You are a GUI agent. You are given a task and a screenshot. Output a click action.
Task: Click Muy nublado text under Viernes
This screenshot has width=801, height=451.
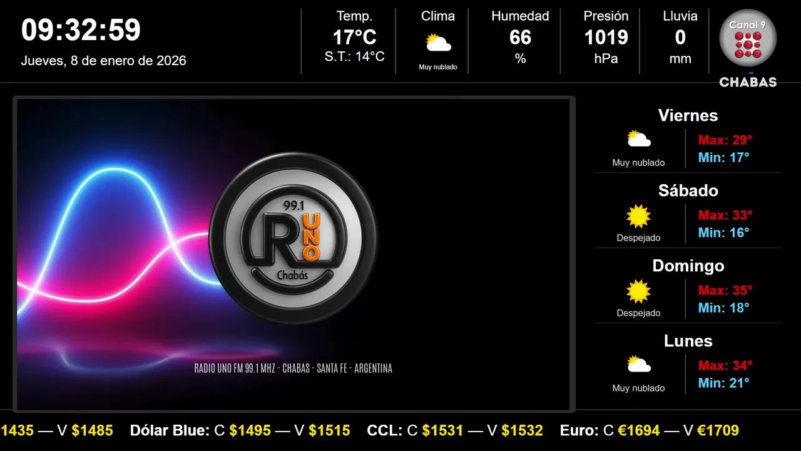(638, 163)
